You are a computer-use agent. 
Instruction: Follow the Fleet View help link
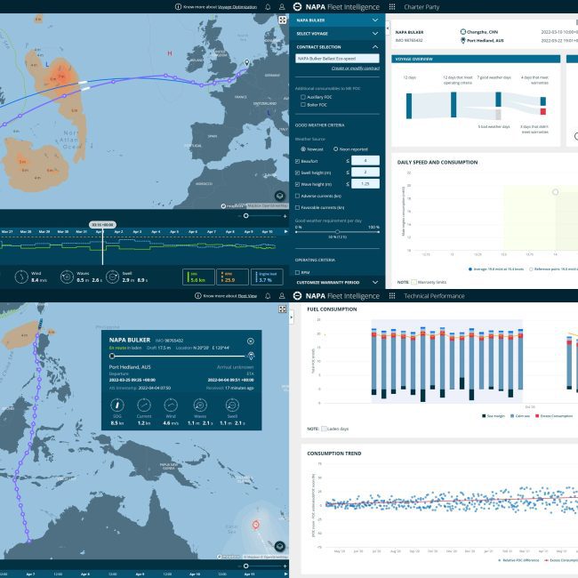[x=247, y=295]
